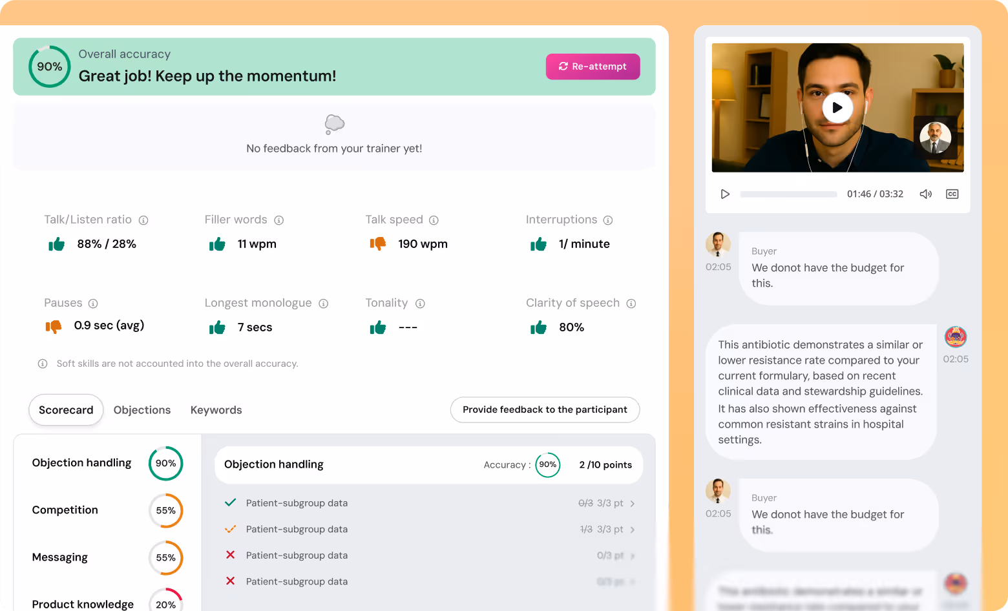This screenshot has width=1008, height=611.
Task: Click 'Great job! Keep up the momentum!' heading
Action: click(207, 76)
